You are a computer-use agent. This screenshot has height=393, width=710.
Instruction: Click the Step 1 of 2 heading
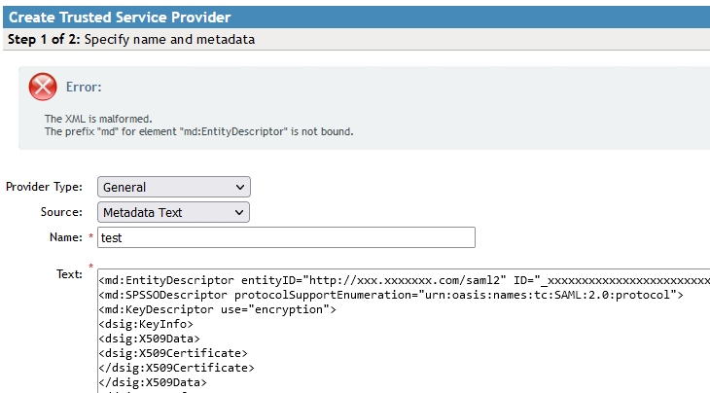131,40
